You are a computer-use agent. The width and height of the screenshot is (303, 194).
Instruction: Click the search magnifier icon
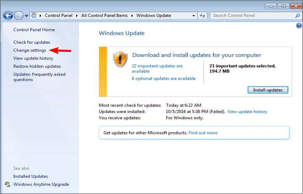pyautogui.click(x=298, y=16)
